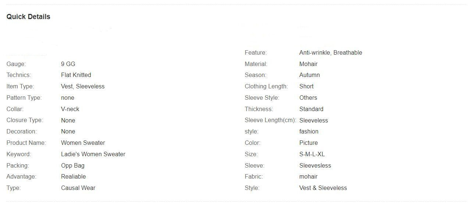Click the Women Sweater product name
Image resolution: width=470 pixels, height=209 pixels.
pyautogui.click(x=83, y=143)
